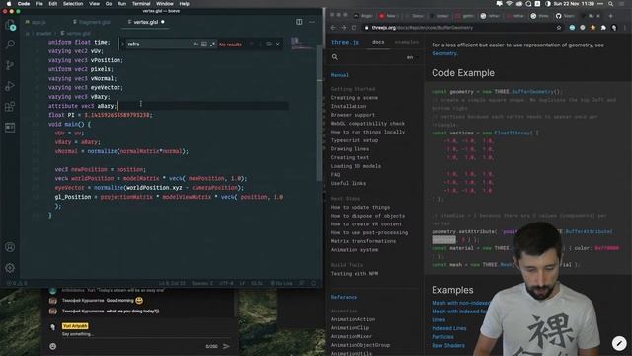Open 'Installation' page in docs sidebar

pos(349,106)
